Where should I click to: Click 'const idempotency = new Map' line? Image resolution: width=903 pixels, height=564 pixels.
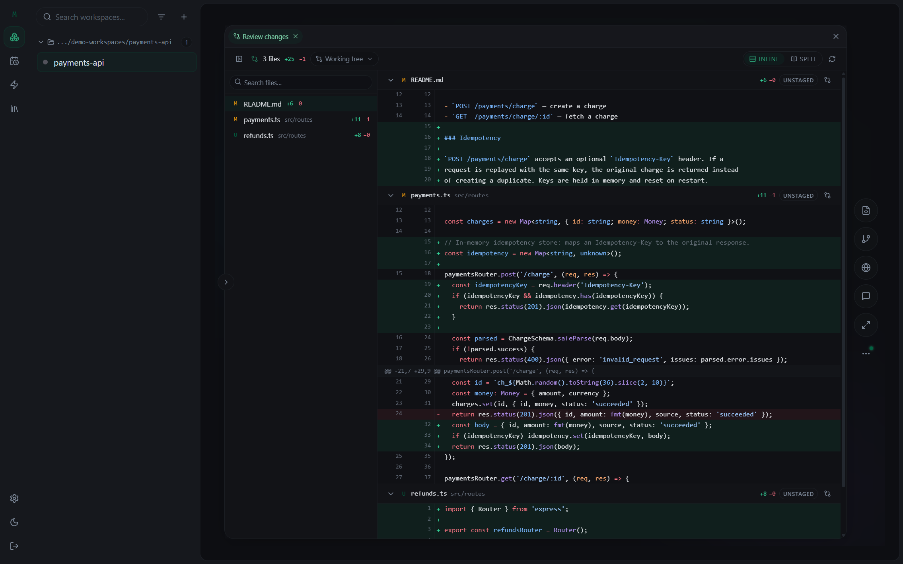(x=609, y=253)
